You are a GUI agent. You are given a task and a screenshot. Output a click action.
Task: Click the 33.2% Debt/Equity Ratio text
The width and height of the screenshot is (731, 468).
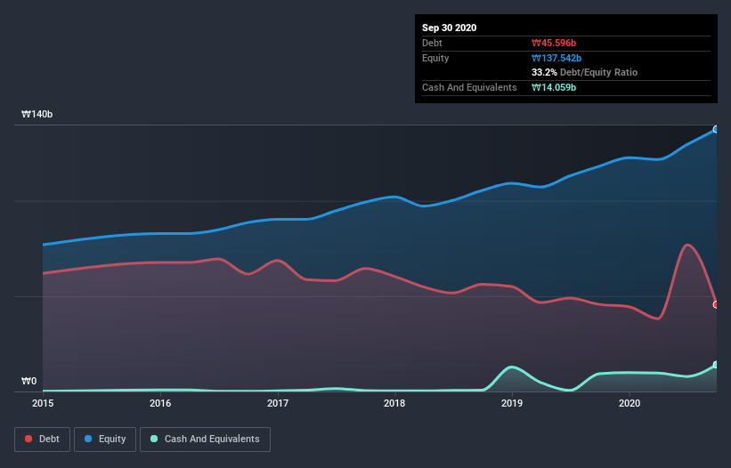tap(585, 72)
